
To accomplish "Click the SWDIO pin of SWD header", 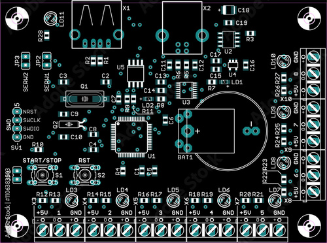I will point(16,129).
